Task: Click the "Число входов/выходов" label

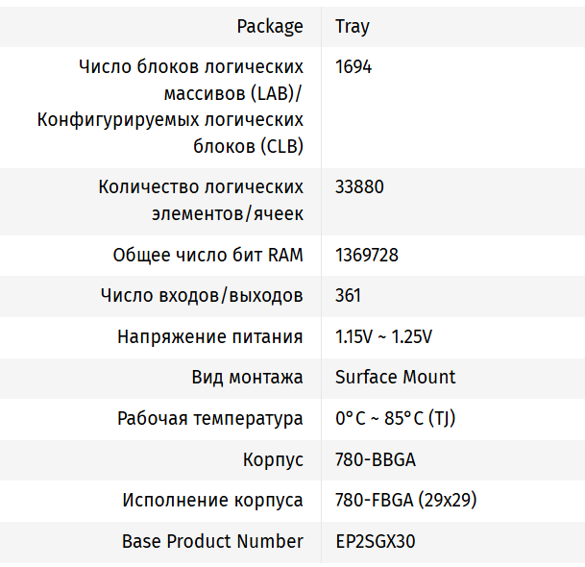Action: [202, 295]
